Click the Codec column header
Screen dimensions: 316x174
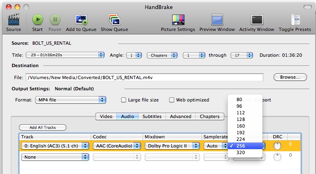point(117,137)
